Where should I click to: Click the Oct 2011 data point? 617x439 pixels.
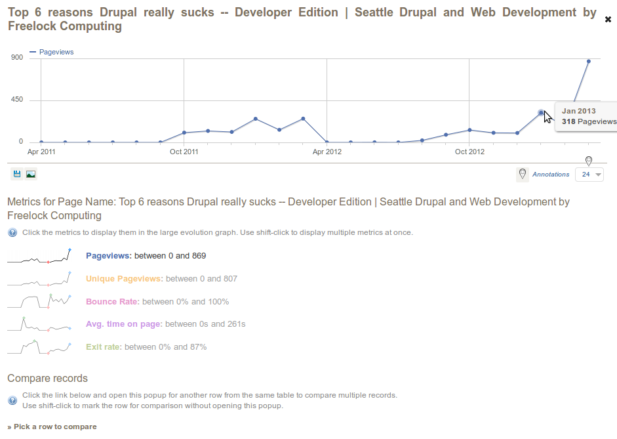184,133
